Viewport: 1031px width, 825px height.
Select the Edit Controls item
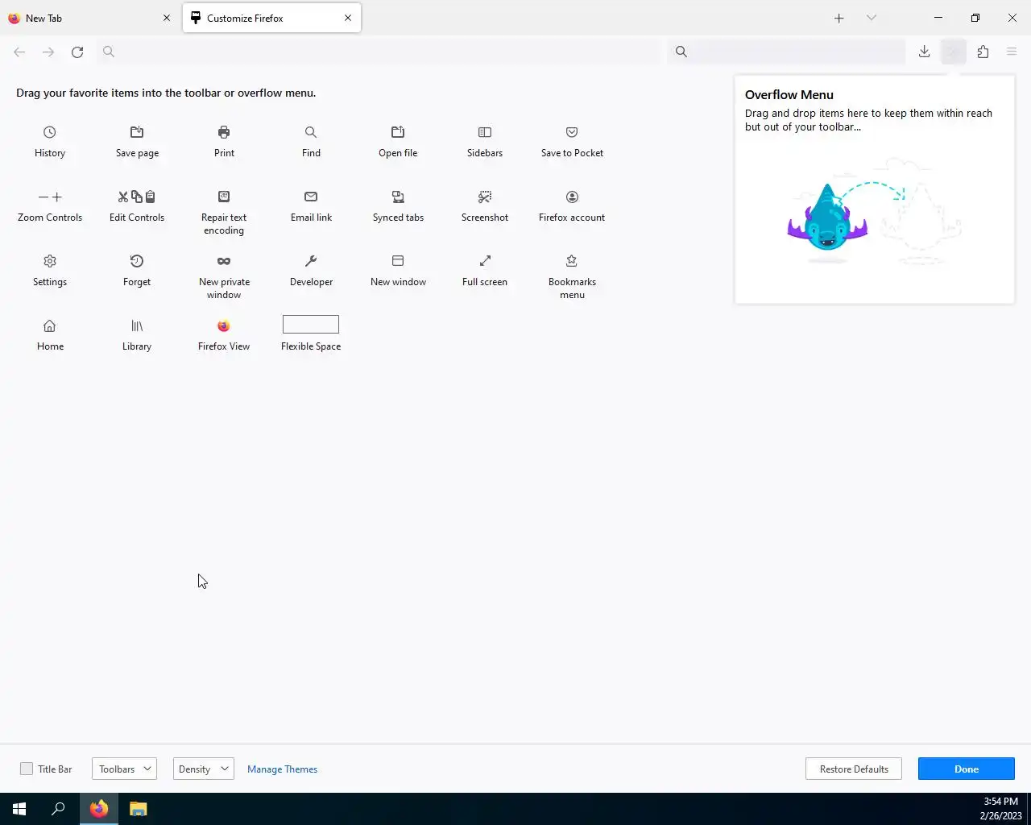[x=137, y=205]
